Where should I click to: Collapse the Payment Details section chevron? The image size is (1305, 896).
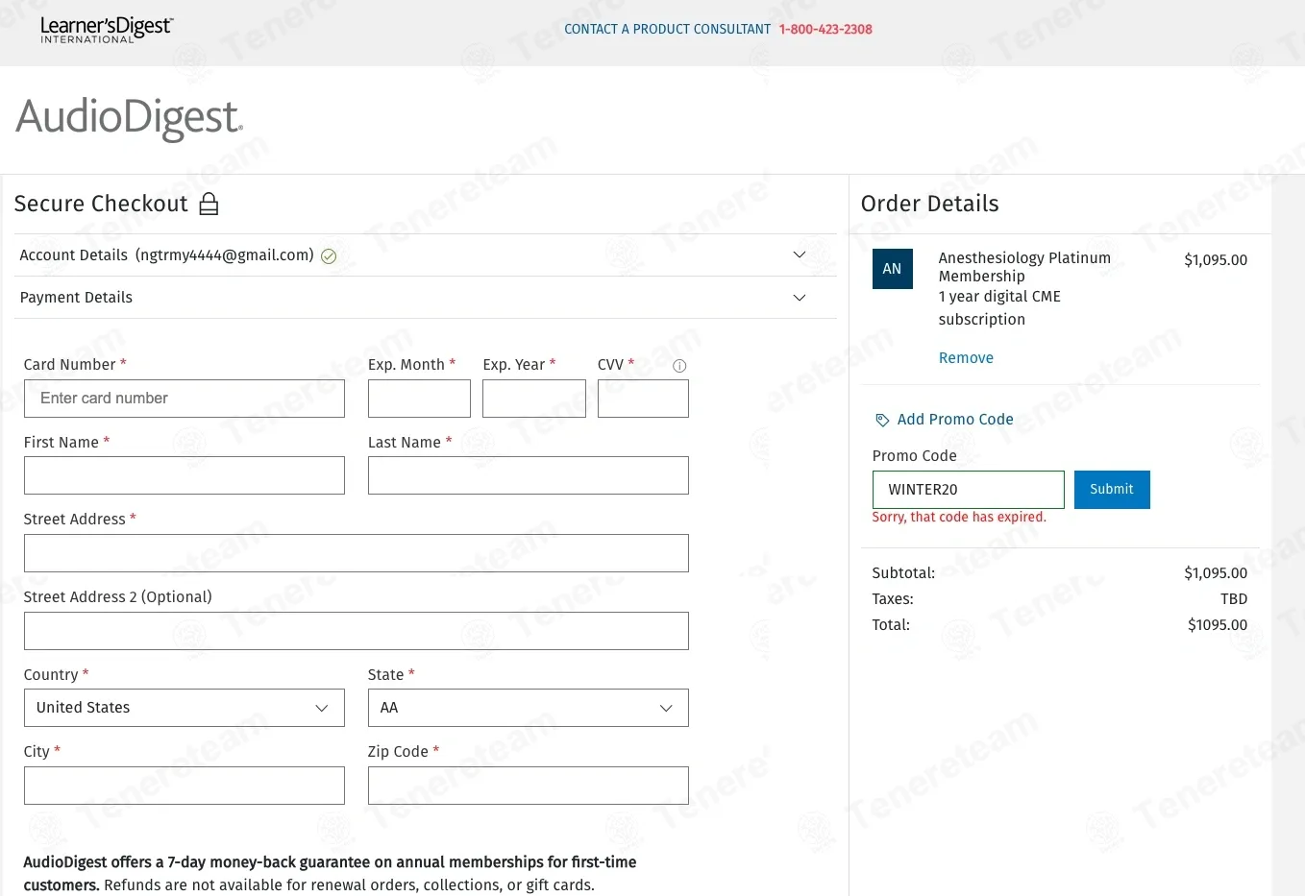click(x=799, y=298)
